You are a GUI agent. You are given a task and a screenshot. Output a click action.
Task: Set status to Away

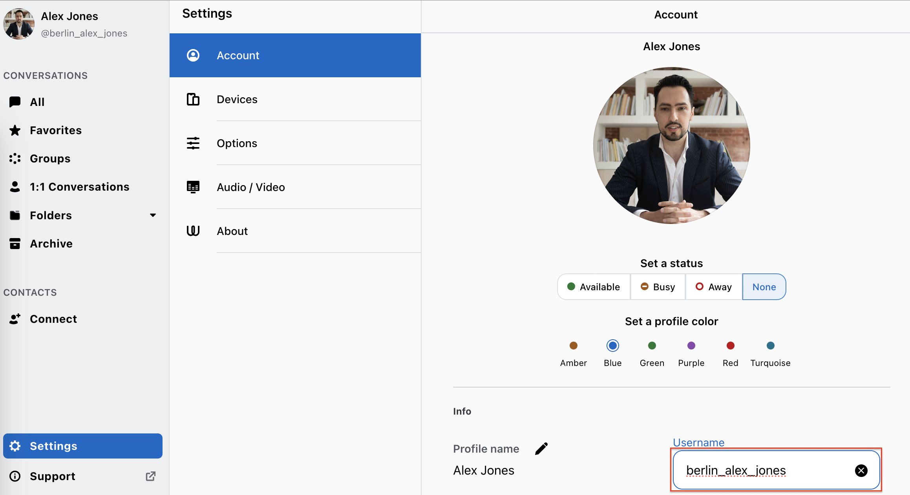[714, 287]
